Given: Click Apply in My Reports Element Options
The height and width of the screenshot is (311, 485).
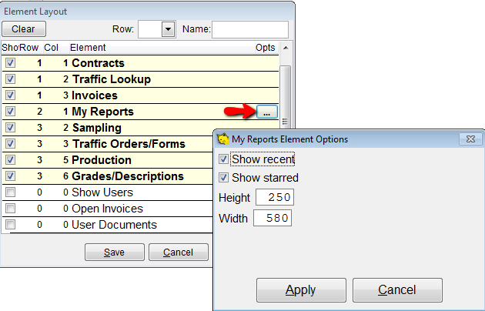Looking at the screenshot, I should (301, 290).
